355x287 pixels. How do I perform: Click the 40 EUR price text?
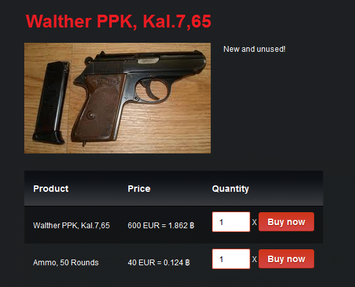141,263
